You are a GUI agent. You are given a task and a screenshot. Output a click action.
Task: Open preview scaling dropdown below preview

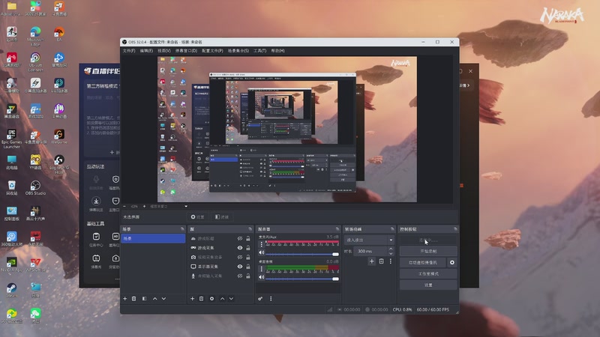tap(168, 207)
